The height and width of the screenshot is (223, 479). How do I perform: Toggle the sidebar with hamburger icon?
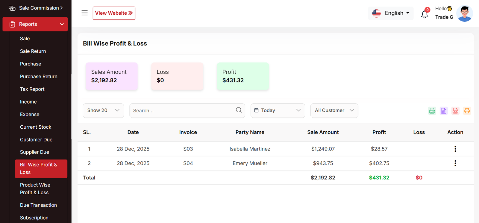pos(85,13)
